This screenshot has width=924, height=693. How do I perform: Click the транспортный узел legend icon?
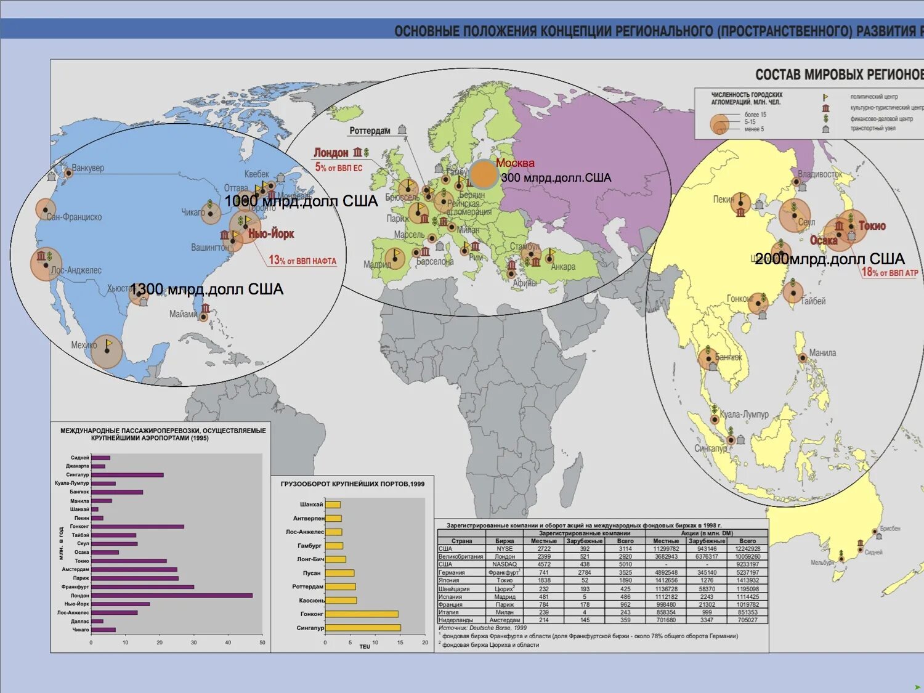pyautogui.click(x=825, y=129)
